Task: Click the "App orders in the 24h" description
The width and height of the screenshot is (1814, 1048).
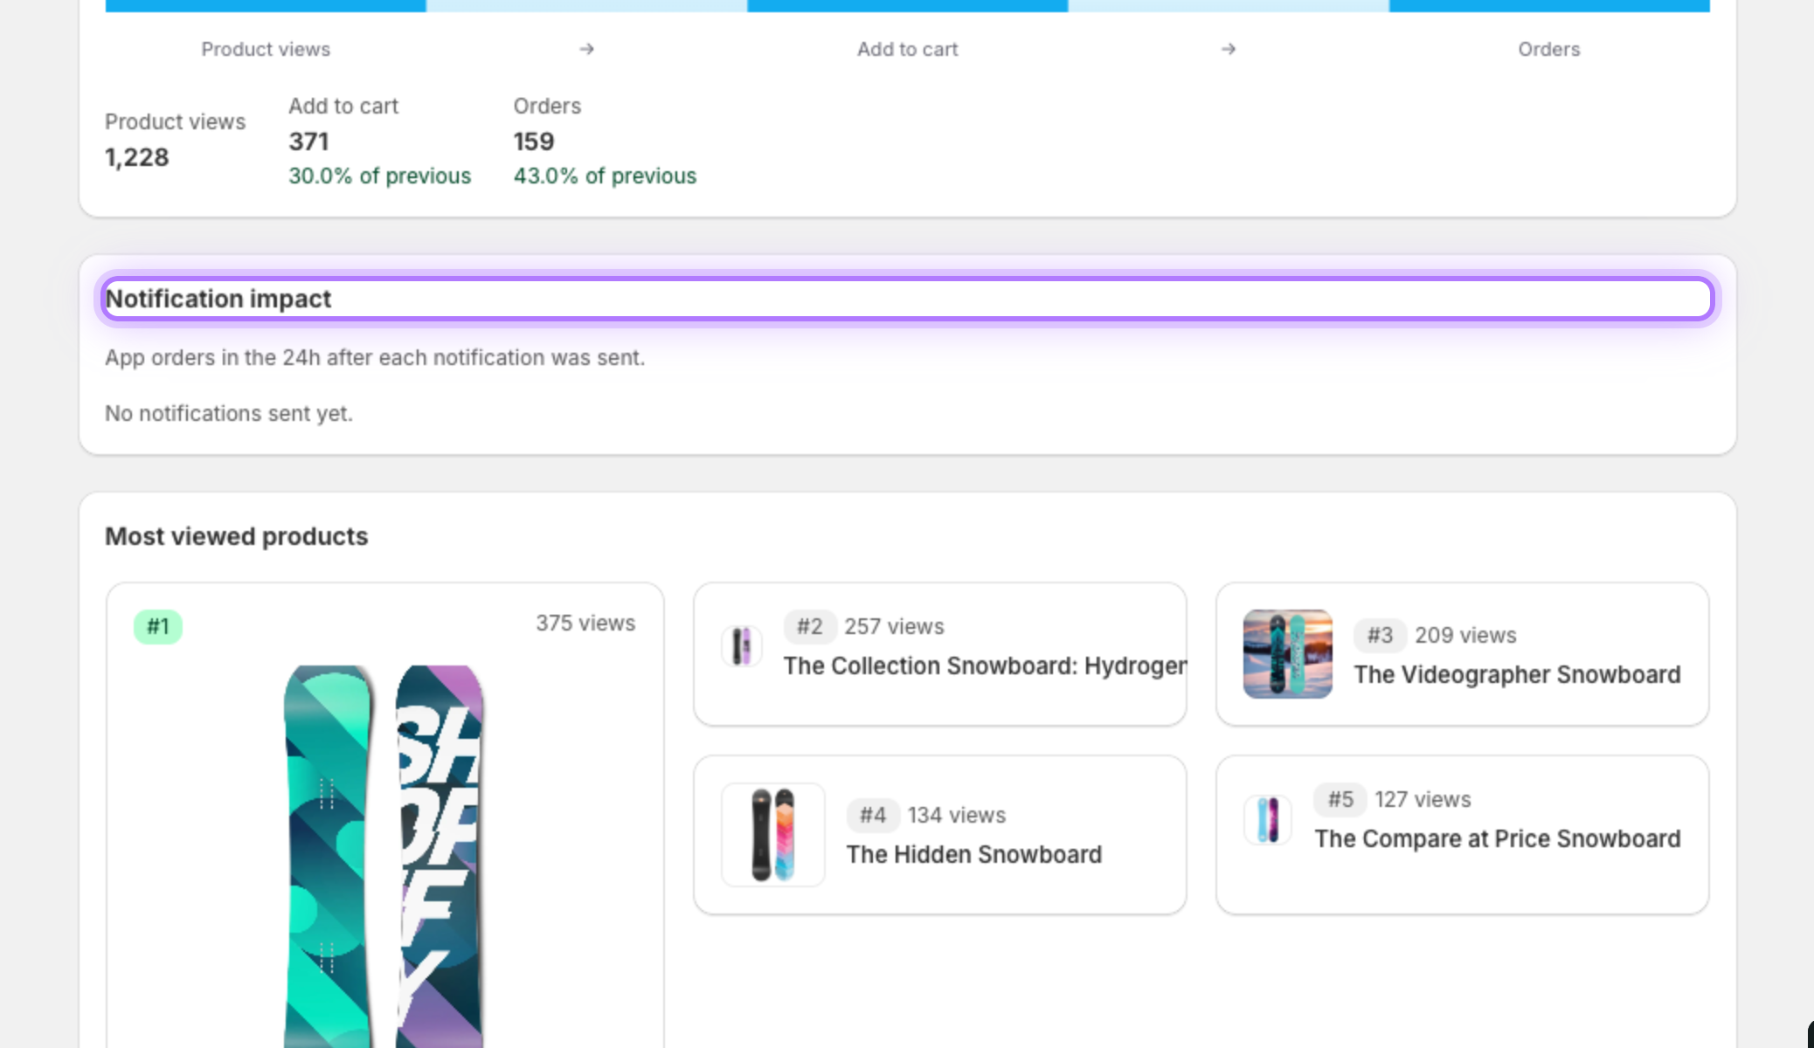Action: [x=375, y=357]
